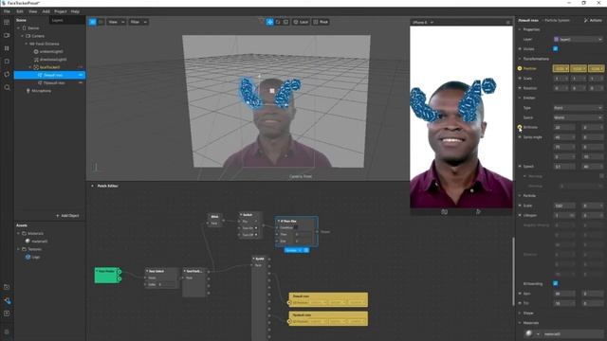Image resolution: width=607 pixels, height=341 pixels.
Task: Select the blue 3D view mode button
Action: click(x=93, y=22)
